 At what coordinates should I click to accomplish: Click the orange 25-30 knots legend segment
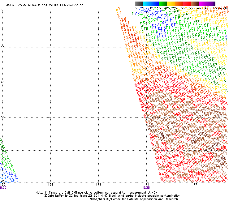[179, 4]
